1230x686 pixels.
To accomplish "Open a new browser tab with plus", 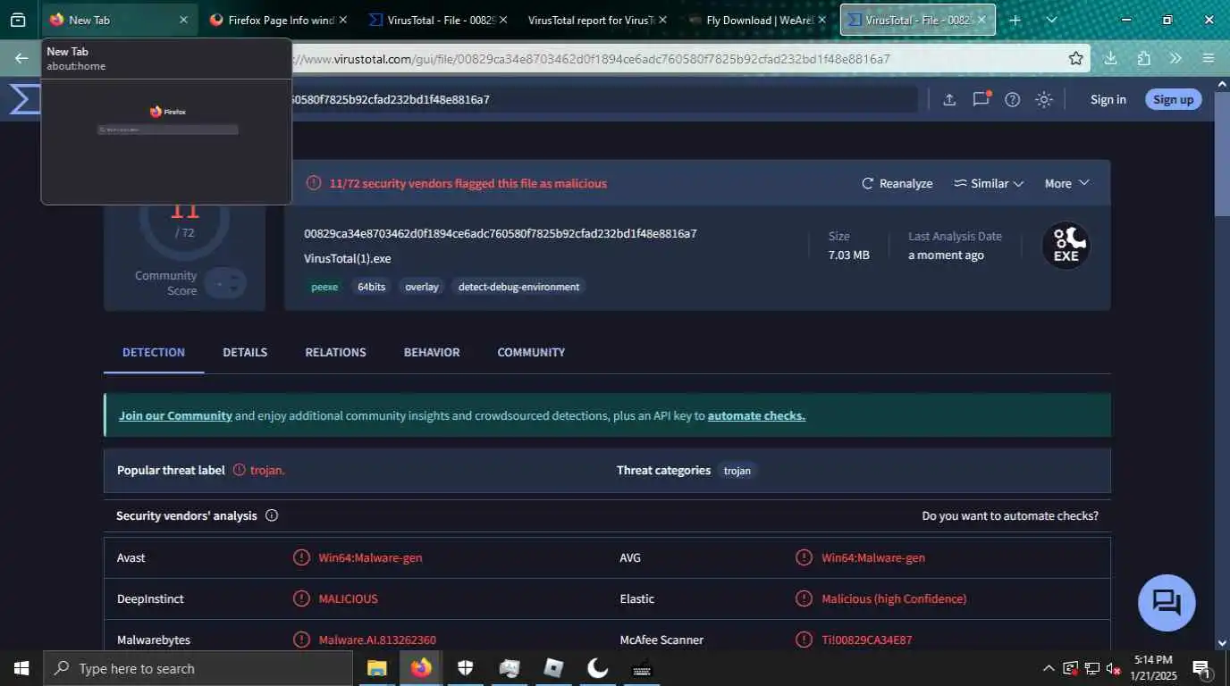I will [1015, 20].
